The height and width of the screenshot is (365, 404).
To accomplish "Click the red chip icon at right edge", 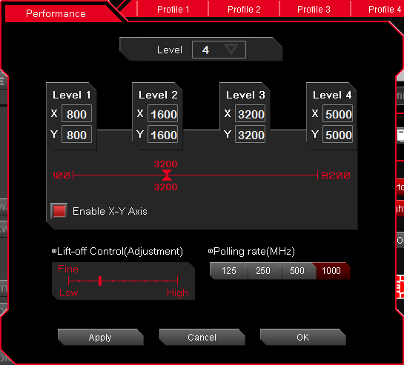I will pos(400,287).
